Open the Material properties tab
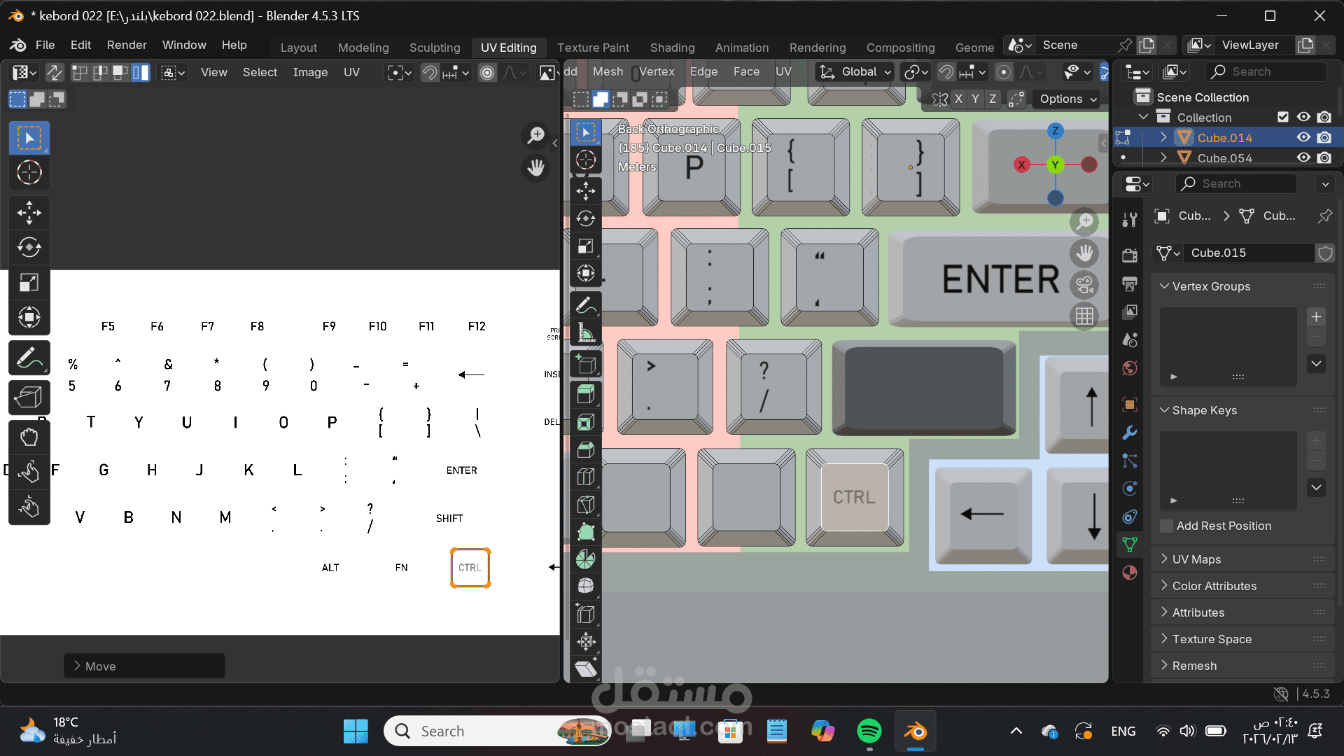 pos(1129,573)
